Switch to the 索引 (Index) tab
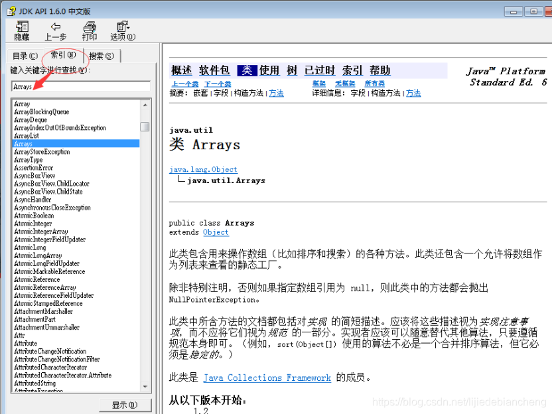Viewport: 552px width, 414px height. coord(63,55)
